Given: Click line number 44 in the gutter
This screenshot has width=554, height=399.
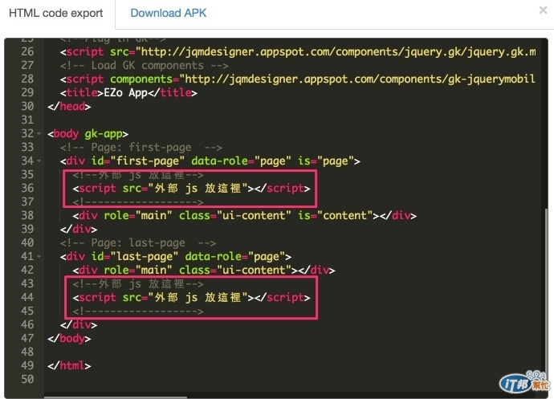Looking at the screenshot, I should tap(27, 297).
